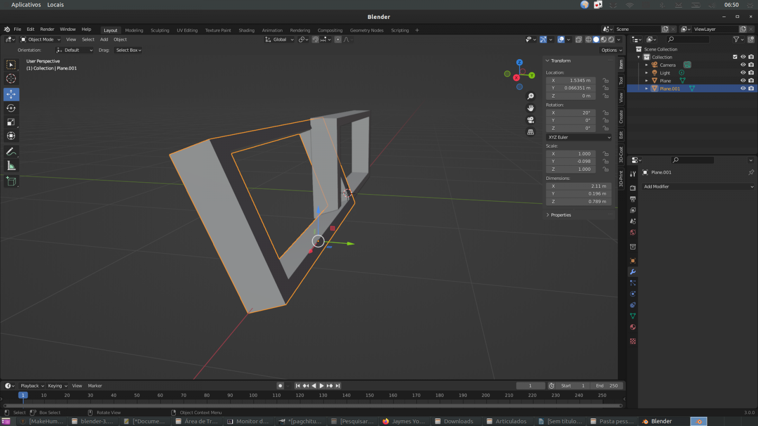
Task: Open the XYZ Euler rotation mode dropdown
Action: (x=579, y=137)
